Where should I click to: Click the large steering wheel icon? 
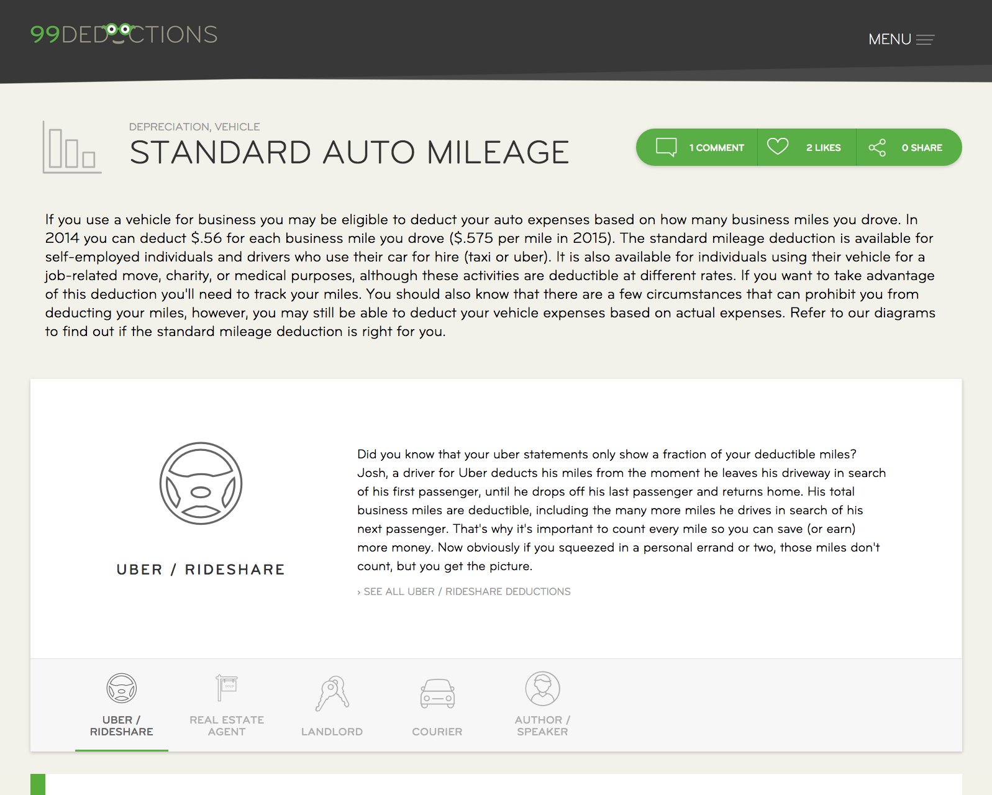pos(201,483)
